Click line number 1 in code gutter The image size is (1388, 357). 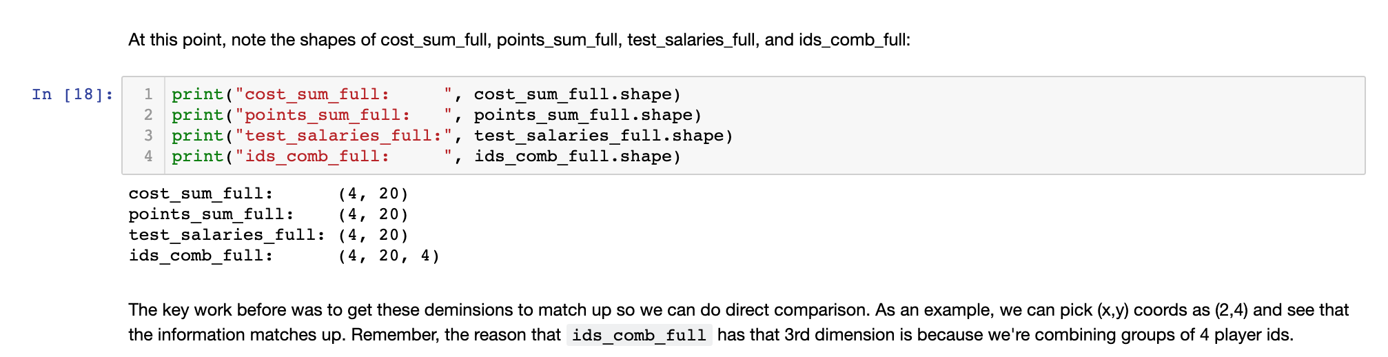pos(148,94)
